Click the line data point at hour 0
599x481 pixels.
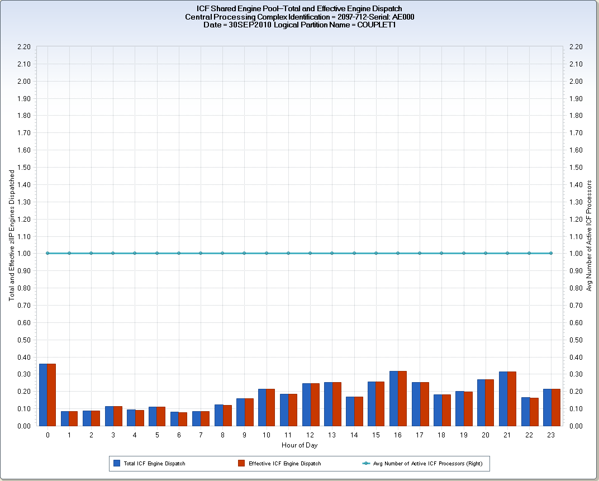pos(47,253)
